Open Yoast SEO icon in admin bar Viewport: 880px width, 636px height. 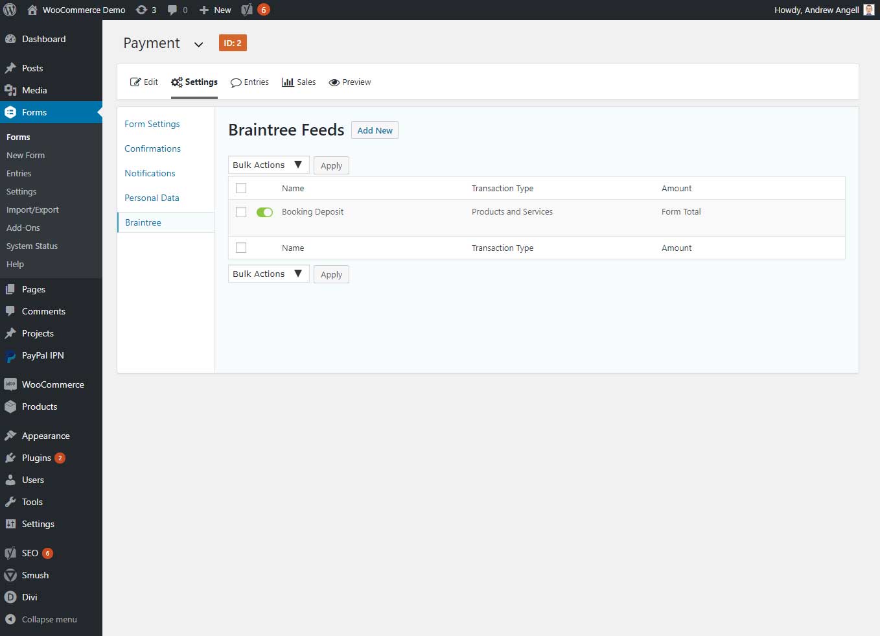[x=247, y=10]
